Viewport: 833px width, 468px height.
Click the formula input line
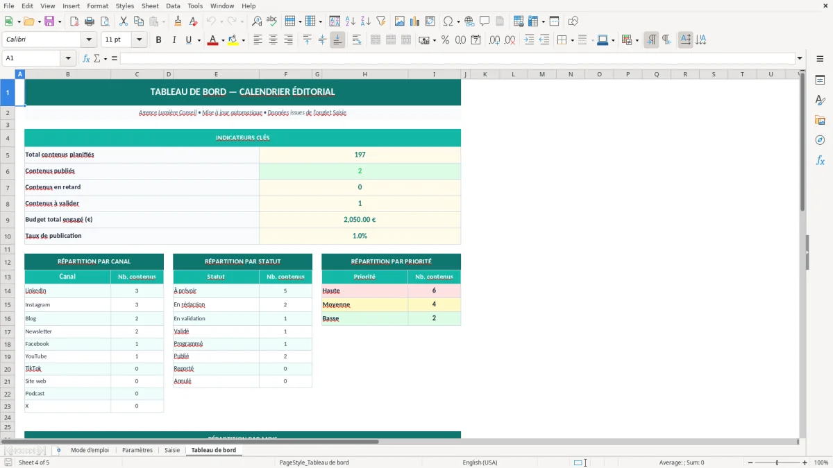coord(457,58)
